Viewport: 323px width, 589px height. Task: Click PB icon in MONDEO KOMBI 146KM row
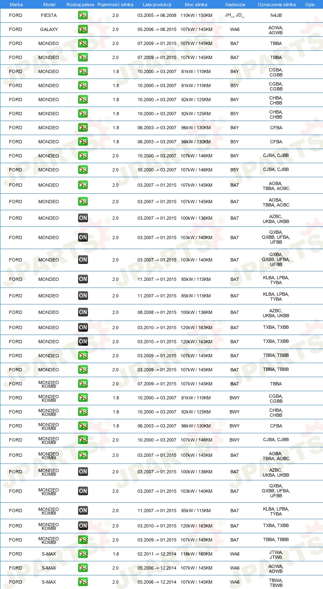point(83,440)
